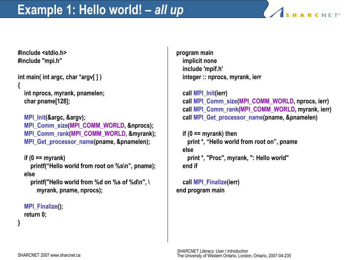
Task: Click 'call MPI_Finalize(ierr)'
Action: (211, 182)
